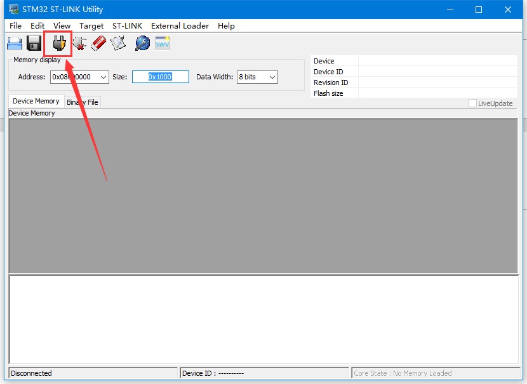Enable the LiveUpdate checkbox
Viewport: 527px width, 384px height.
click(472, 103)
